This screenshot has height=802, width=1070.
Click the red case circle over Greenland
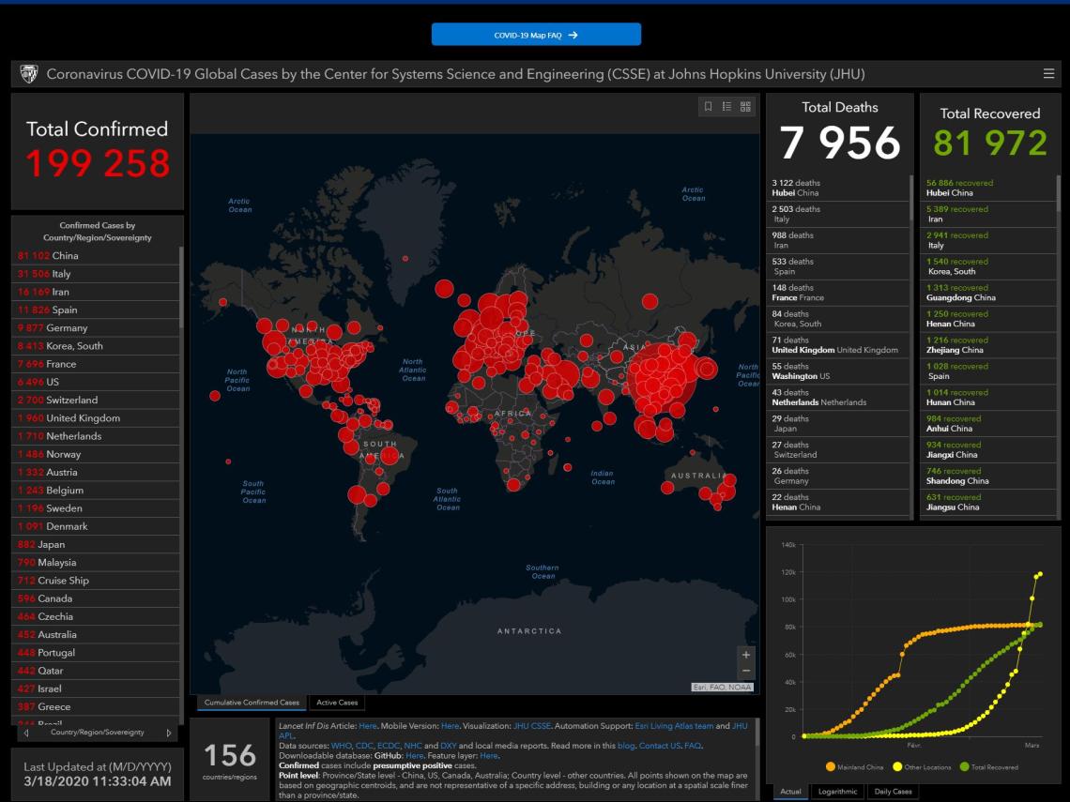[x=405, y=259]
